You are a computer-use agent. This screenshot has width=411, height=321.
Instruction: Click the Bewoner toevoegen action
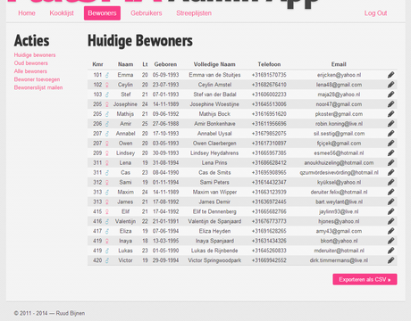coord(37,79)
